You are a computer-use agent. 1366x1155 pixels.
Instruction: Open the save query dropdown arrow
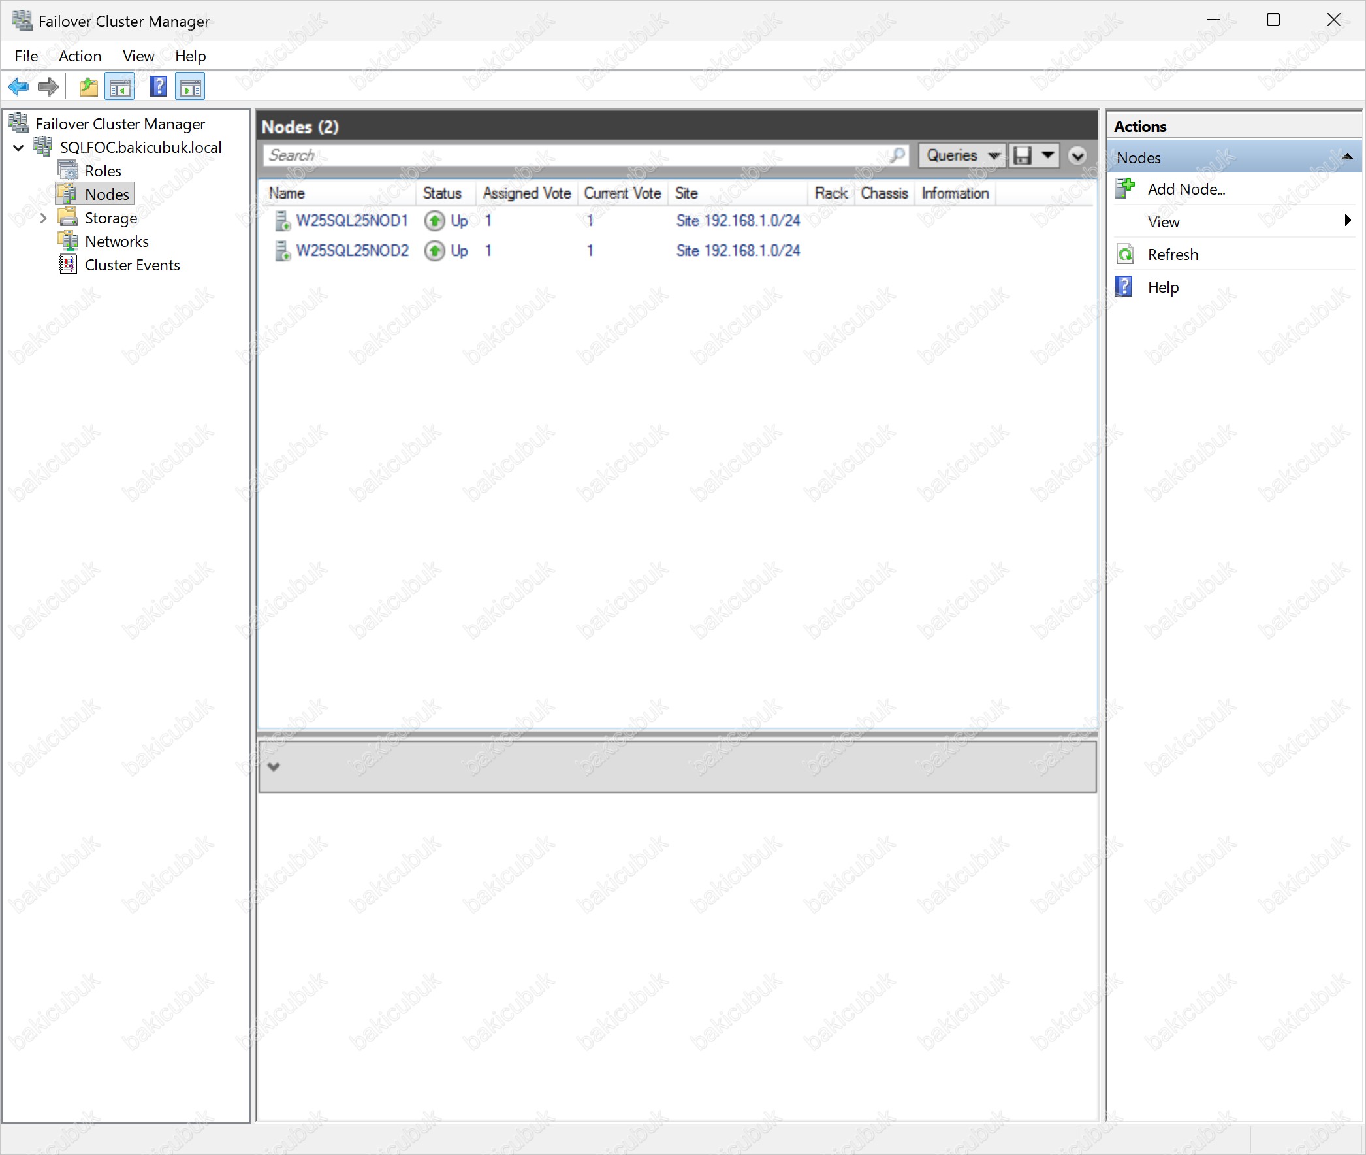pos(1048,155)
